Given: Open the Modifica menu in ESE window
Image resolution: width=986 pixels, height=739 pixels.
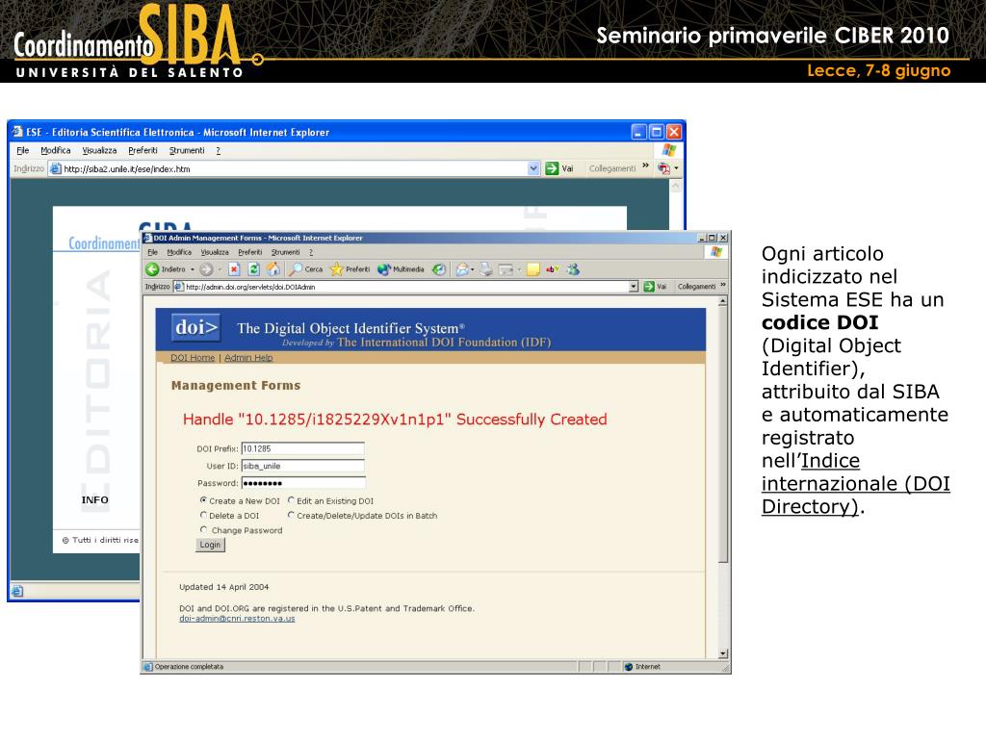Looking at the screenshot, I should tap(55, 150).
